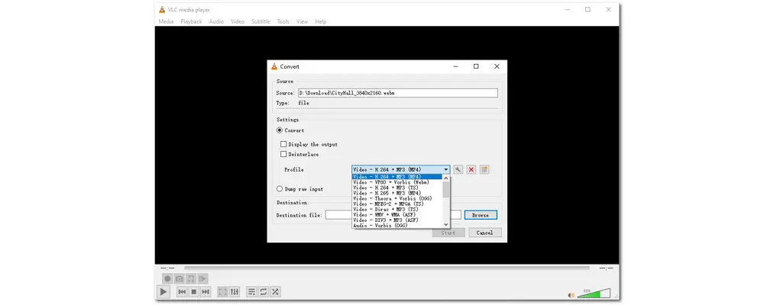Click the wrench icon to edit selected profile
The width and height of the screenshot is (764, 305).
pyautogui.click(x=458, y=169)
